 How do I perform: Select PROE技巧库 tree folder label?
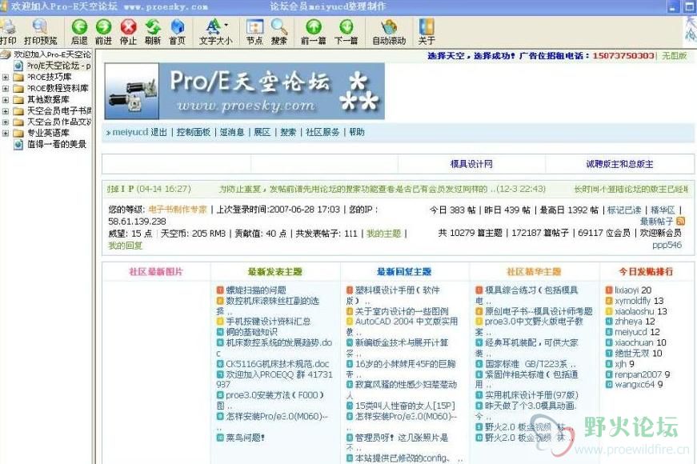click(50, 77)
